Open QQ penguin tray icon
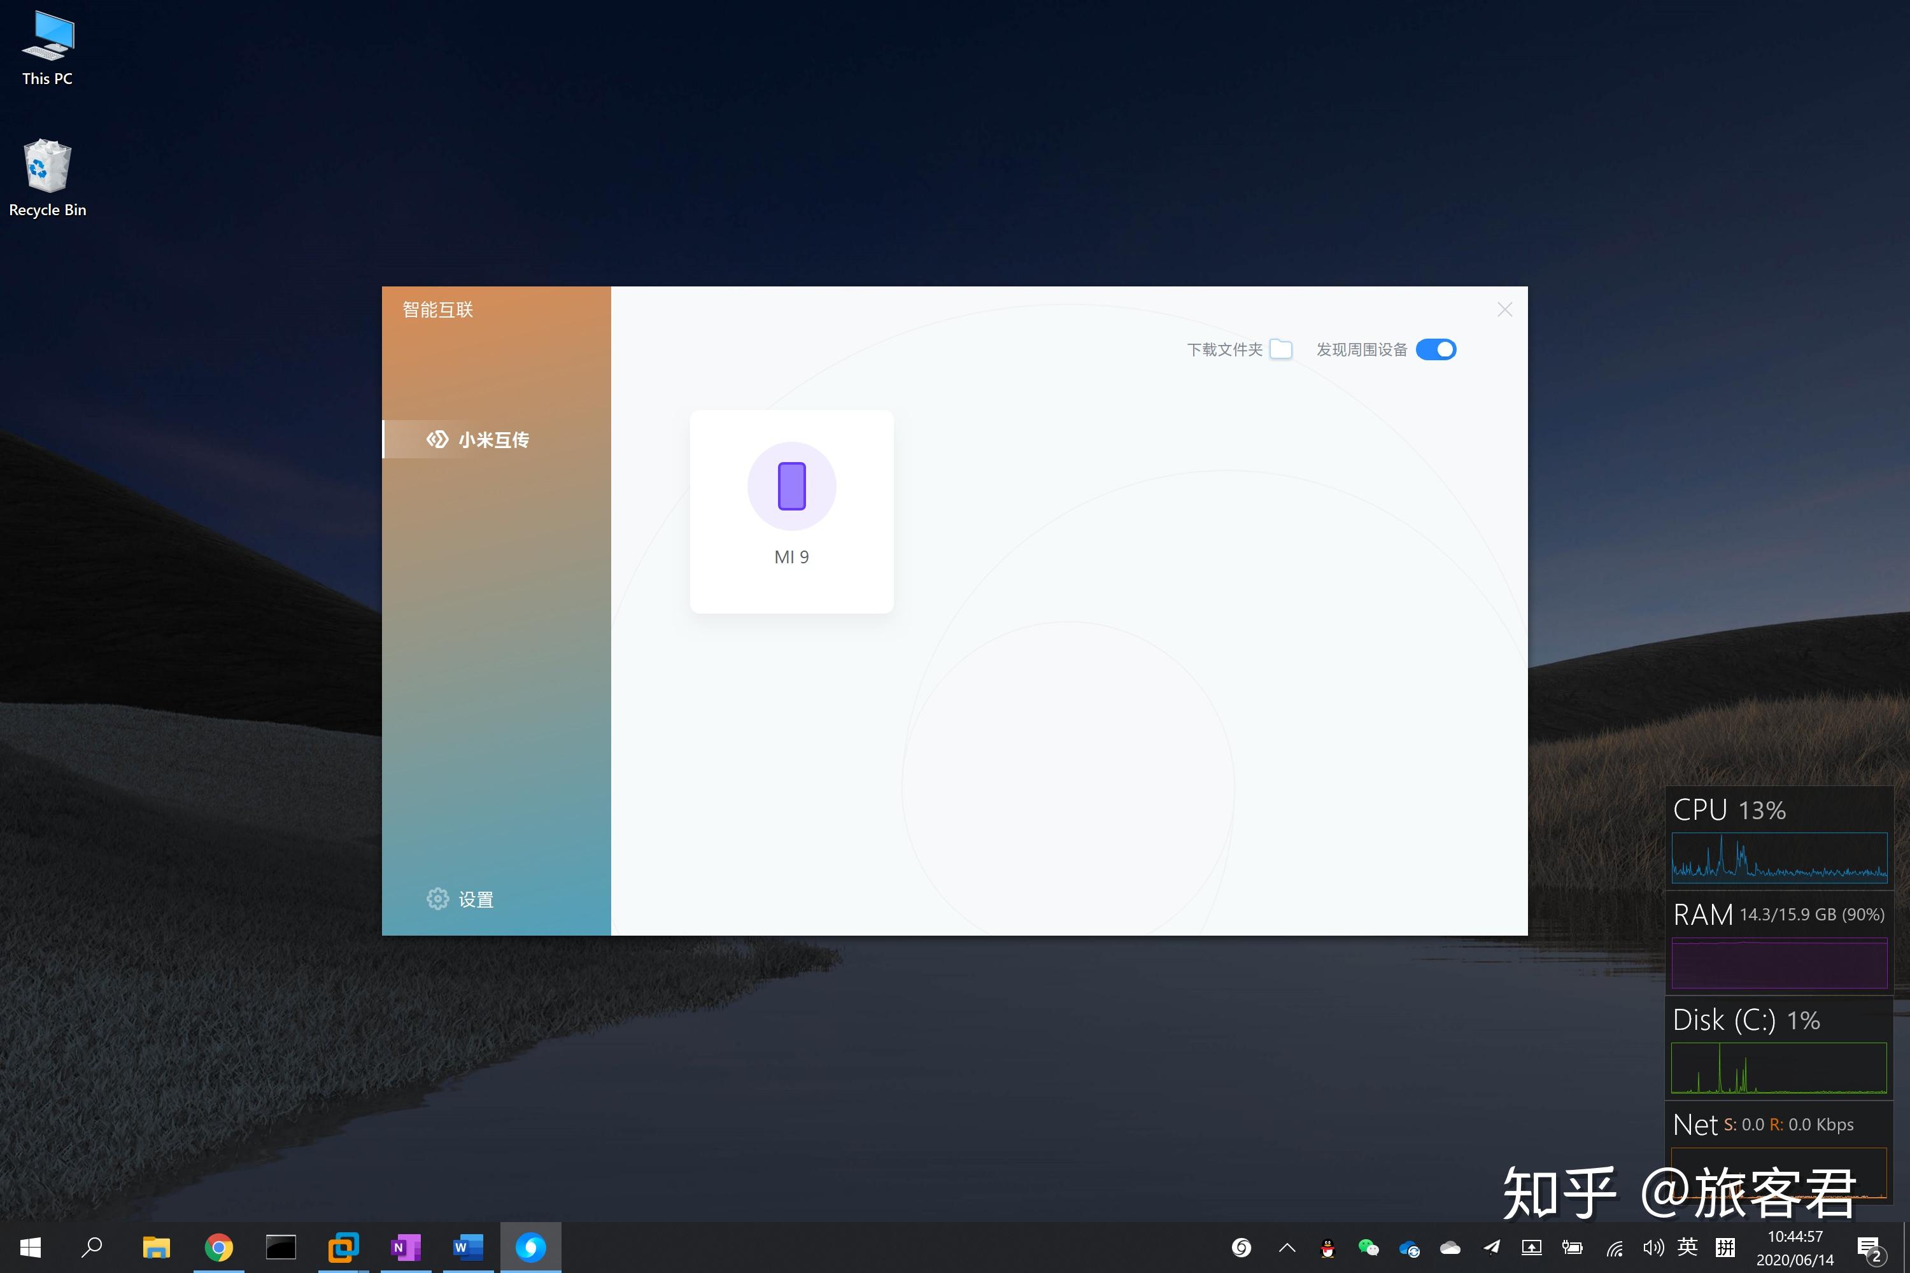1910x1273 pixels. pos(1327,1248)
